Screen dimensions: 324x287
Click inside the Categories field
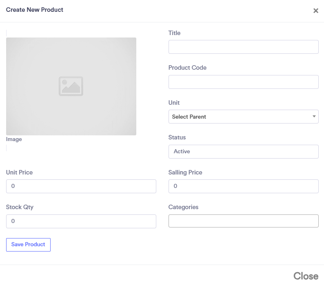click(x=243, y=221)
